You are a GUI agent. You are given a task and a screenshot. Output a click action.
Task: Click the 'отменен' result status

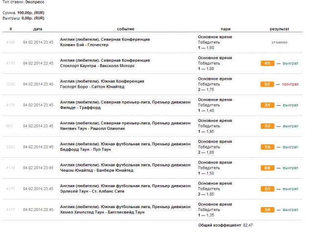[280, 42]
